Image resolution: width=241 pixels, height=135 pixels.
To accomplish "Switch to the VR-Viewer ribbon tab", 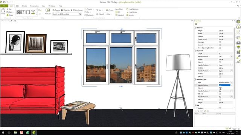I will 52,6.
